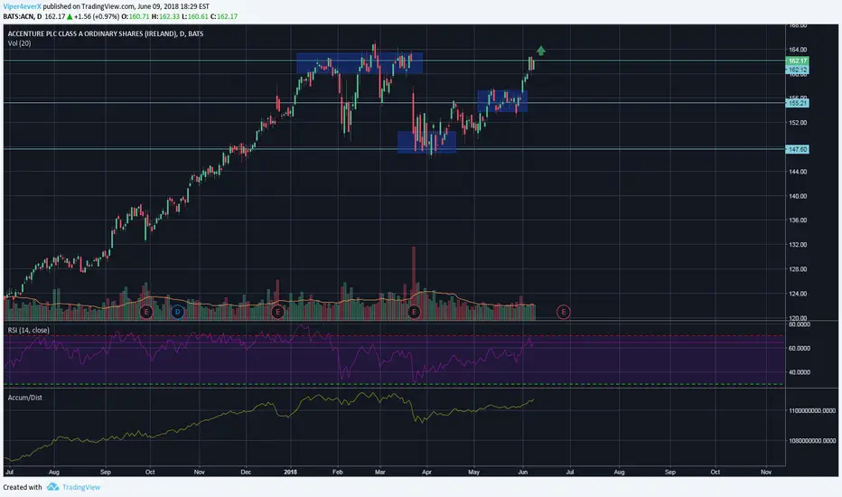
Task: Click the 128.00 price axis label
Action: [x=798, y=269]
